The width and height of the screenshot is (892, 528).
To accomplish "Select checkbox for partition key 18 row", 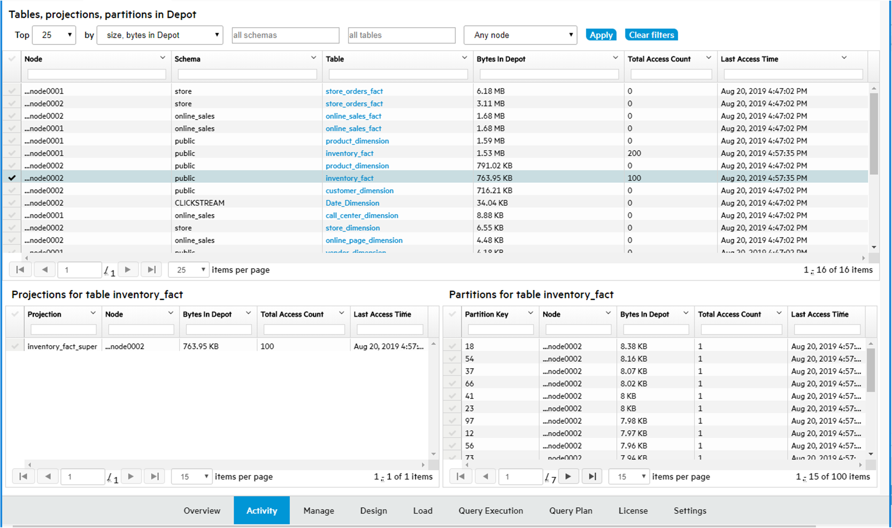I will 452,346.
